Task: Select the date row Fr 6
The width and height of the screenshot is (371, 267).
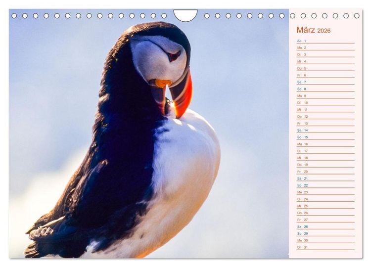Action: click(325, 75)
